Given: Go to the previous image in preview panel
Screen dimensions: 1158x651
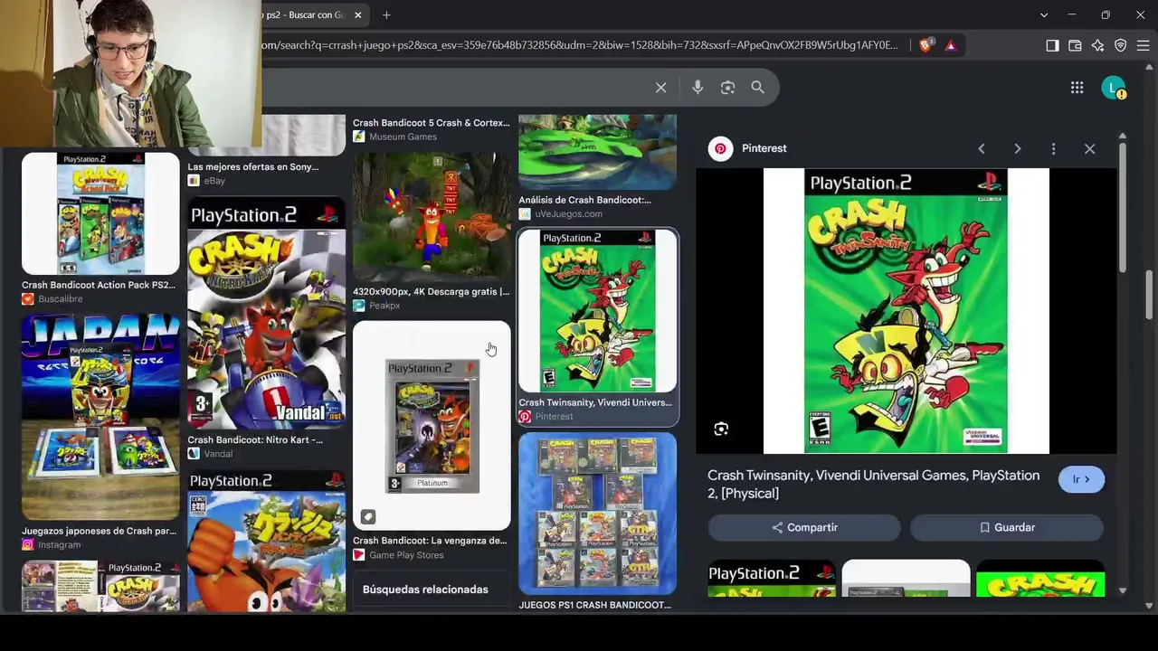Looking at the screenshot, I should point(982,148).
